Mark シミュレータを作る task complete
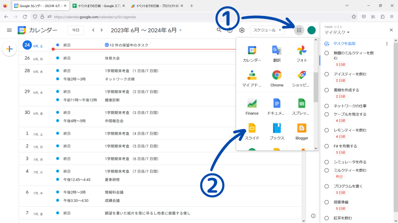The height and width of the screenshot is (223, 398). pos(327,162)
